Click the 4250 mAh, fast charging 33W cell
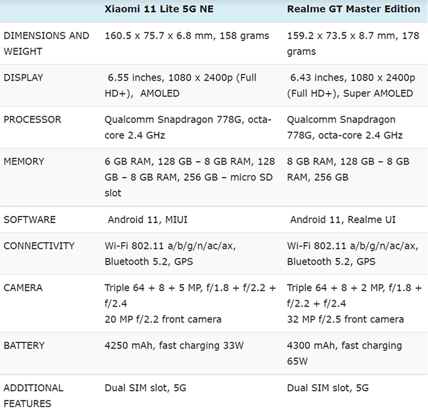428x409 pixels. pos(174,345)
